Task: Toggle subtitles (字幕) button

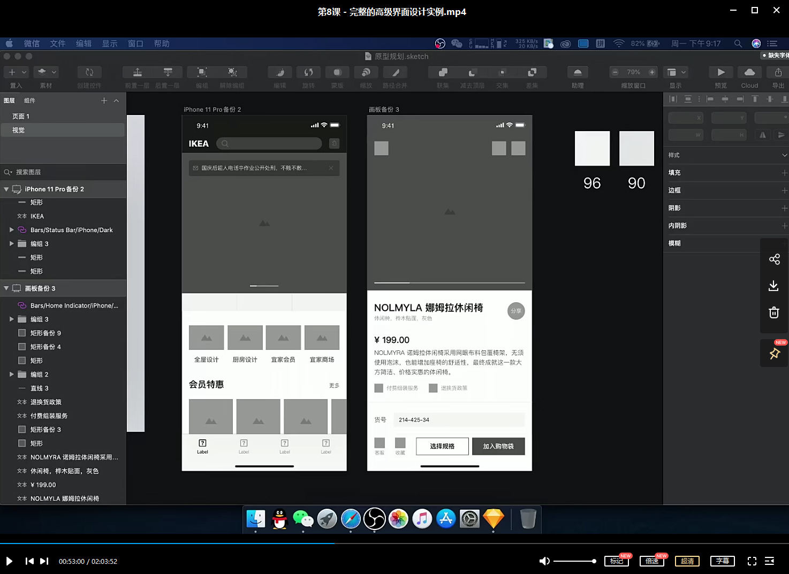Action: 723,561
